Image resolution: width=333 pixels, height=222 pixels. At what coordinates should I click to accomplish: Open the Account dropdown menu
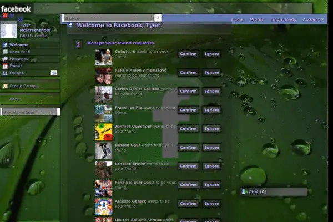[313, 19]
